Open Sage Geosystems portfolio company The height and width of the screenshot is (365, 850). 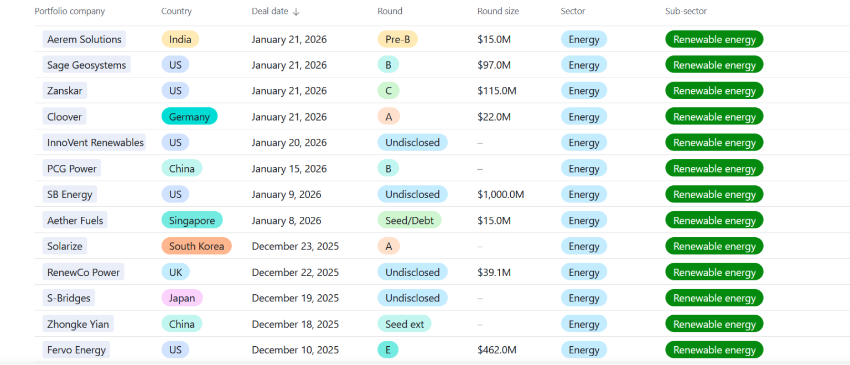click(x=86, y=65)
